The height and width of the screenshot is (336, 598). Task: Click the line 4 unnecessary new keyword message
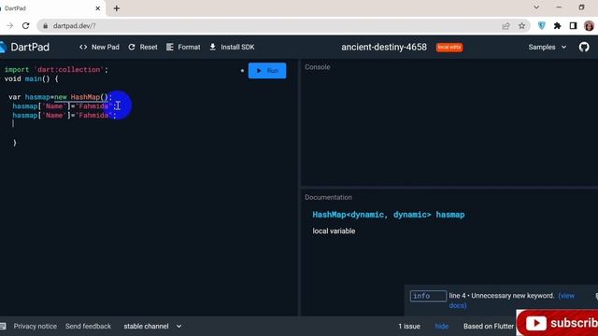coord(502,296)
